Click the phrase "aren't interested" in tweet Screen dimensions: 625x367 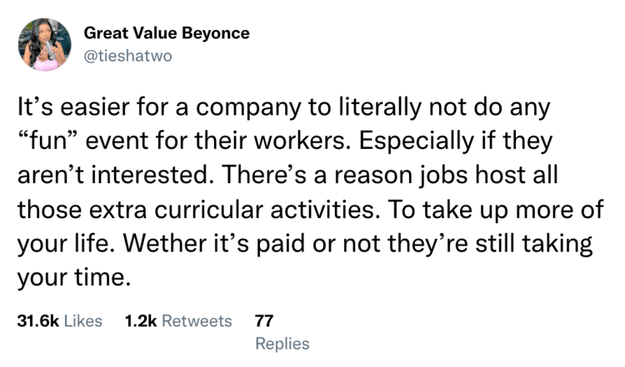click(112, 176)
